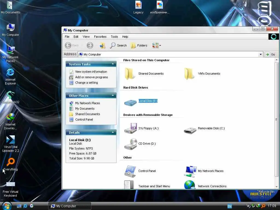The width and height of the screenshot is (280, 210).
Task: Select Internet Explorer desktop icon
Action: [11, 77]
